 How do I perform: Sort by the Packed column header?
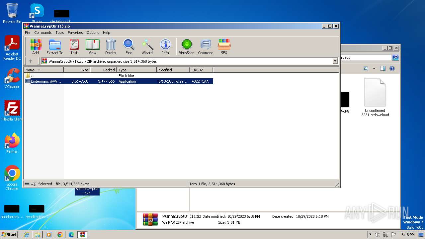pyautogui.click(x=104, y=70)
